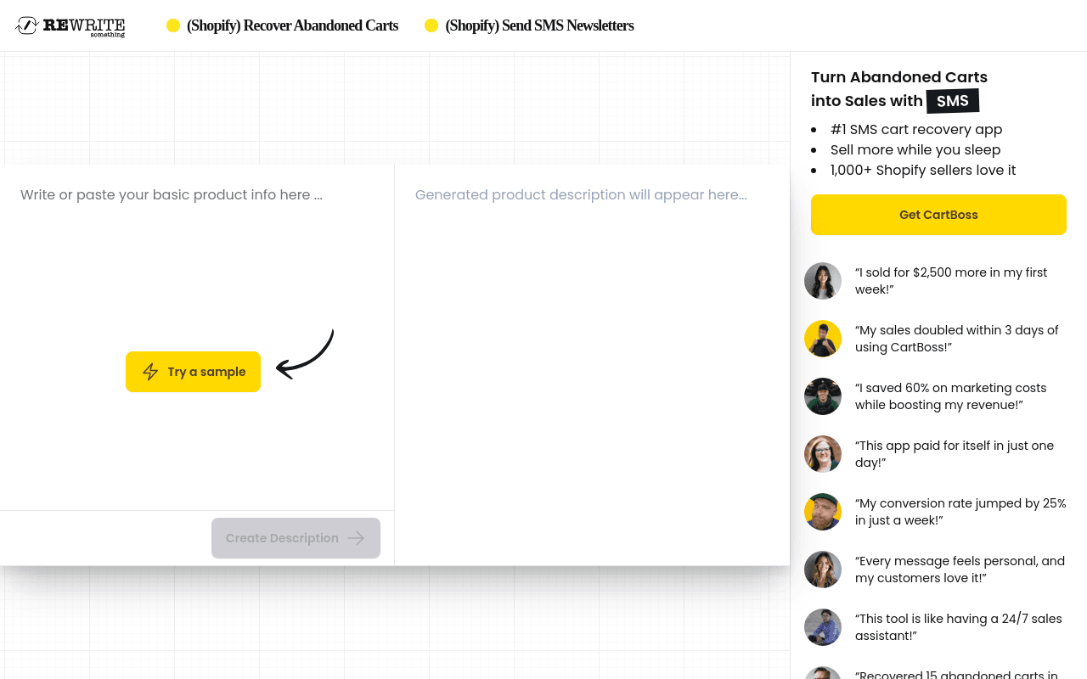Click avatar beside "paid for itself in just one day"
1087x679 pixels.
click(823, 454)
